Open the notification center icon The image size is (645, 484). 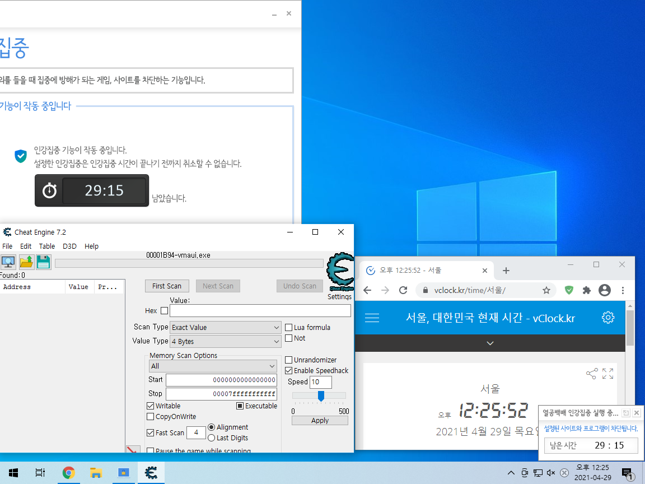[x=627, y=473]
